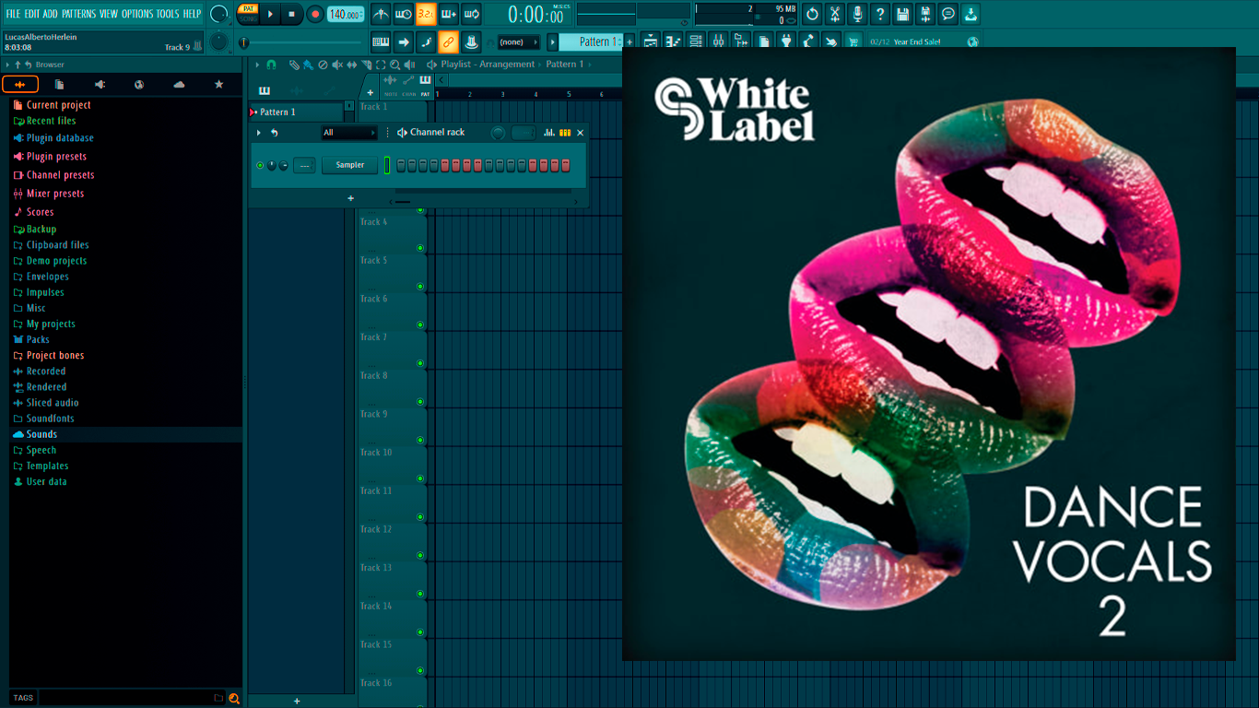Click the download content button
The height and width of the screenshot is (708, 1259).
971,14
